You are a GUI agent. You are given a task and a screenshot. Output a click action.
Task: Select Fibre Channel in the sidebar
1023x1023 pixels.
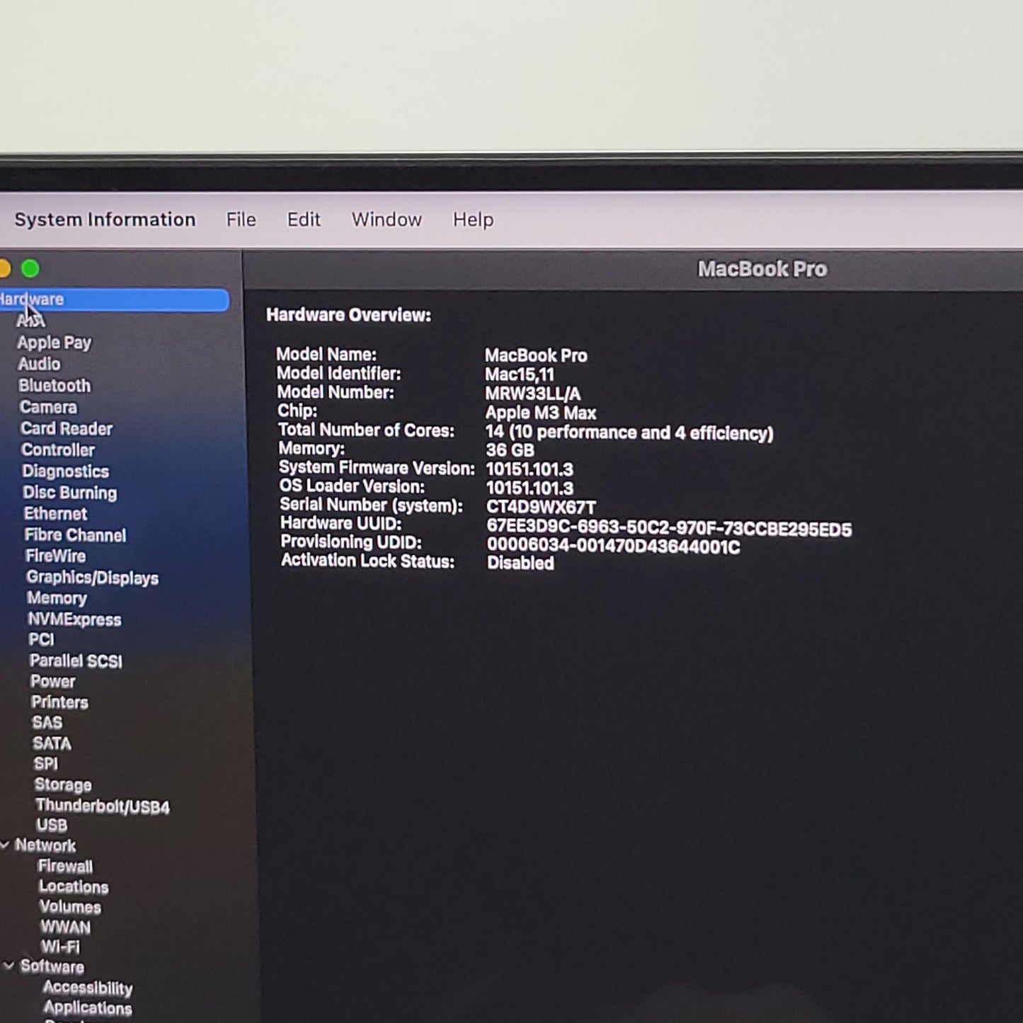[x=75, y=535]
